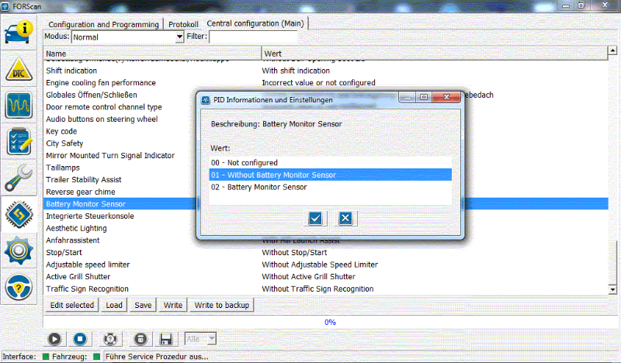Select '02 - Battery Monitor Sensor' option
The image size is (621, 363).
[x=258, y=187]
